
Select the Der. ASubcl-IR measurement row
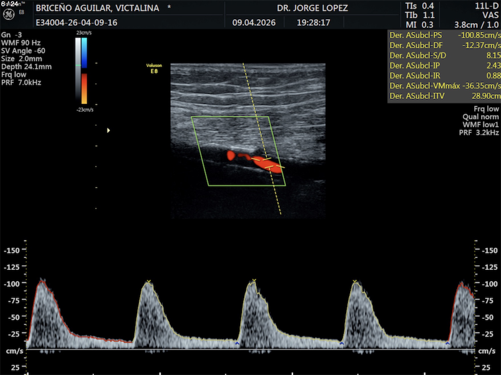pos(444,76)
